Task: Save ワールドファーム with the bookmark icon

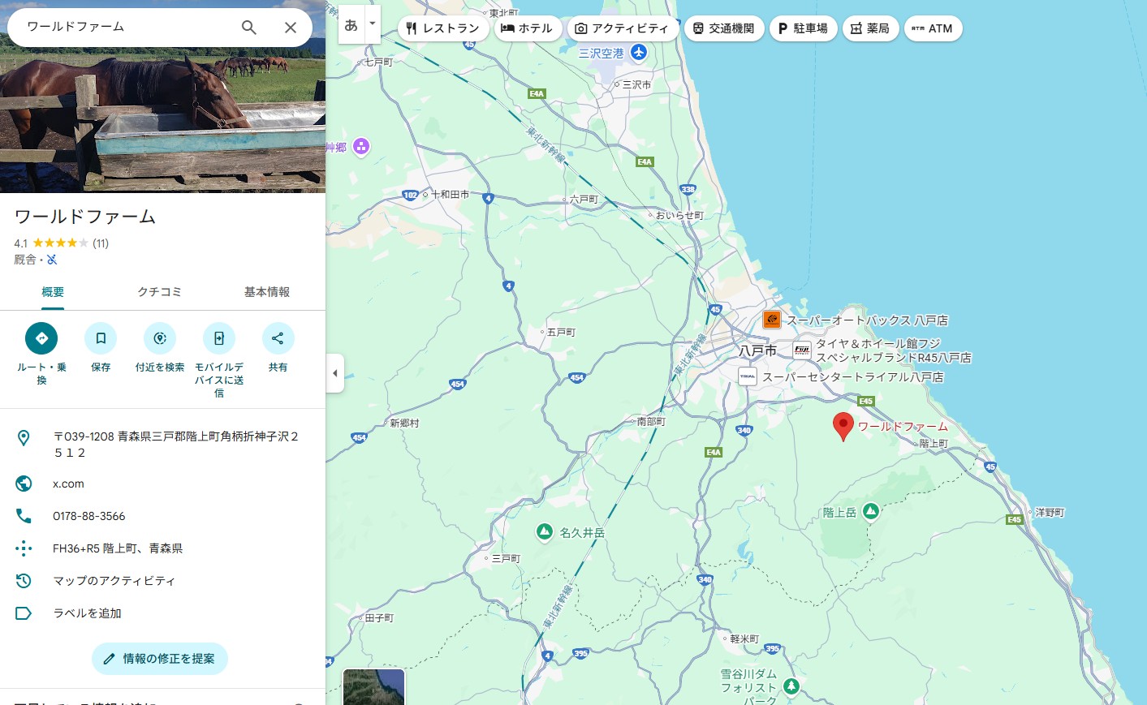Action: coord(101,338)
